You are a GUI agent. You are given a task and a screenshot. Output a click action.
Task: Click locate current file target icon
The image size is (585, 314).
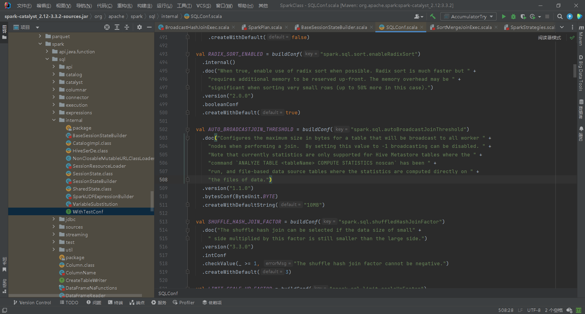click(107, 27)
